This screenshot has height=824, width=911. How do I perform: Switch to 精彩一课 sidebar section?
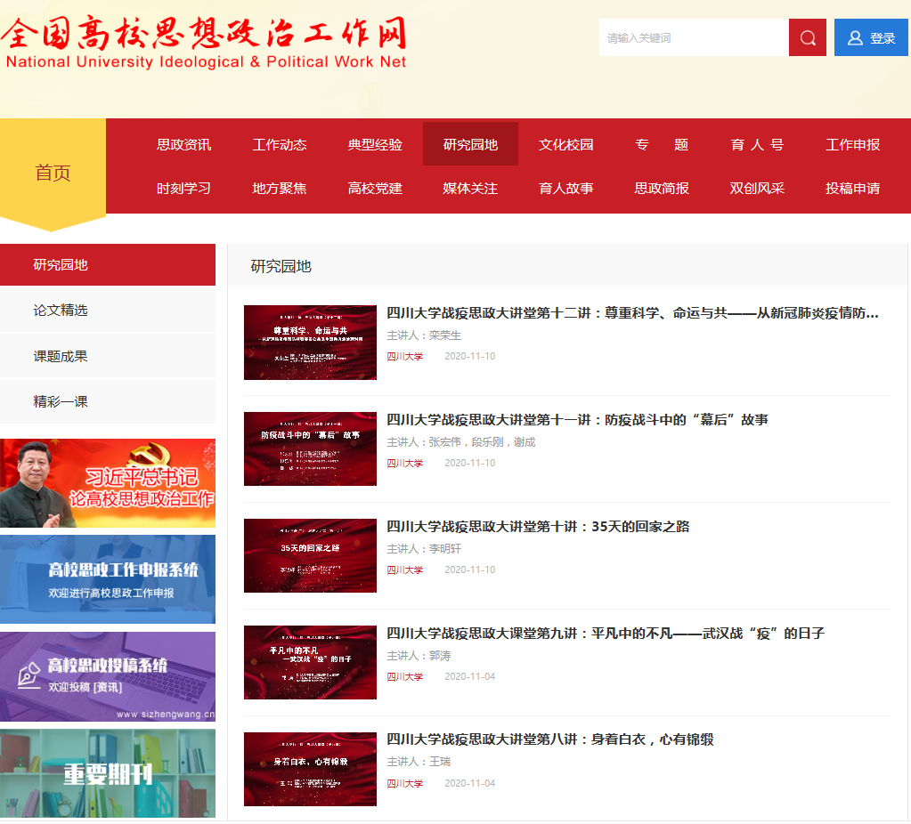pos(61,401)
